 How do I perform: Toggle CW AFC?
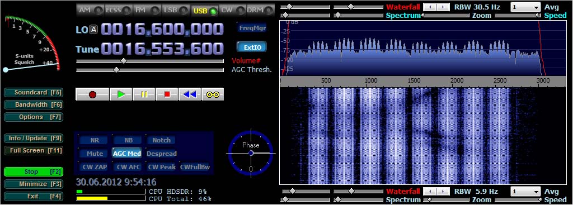point(127,167)
